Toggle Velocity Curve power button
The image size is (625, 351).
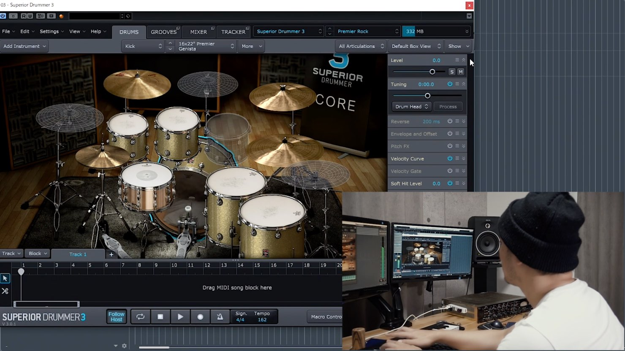450,159
